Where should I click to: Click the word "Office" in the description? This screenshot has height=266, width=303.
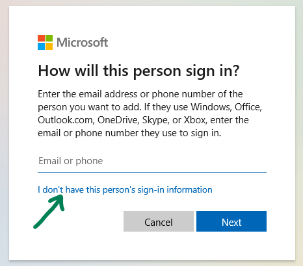click(248, 107)
